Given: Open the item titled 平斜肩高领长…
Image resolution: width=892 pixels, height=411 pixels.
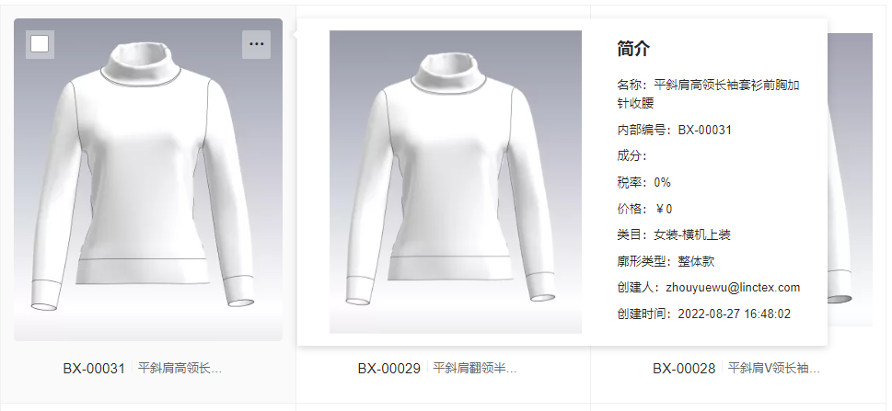Looking at the screenshot, I should 180,369.
